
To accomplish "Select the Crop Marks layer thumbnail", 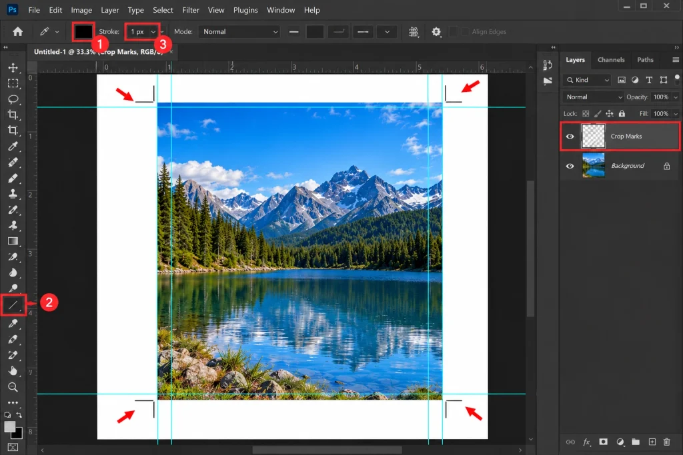I will (x=593, y=136).
